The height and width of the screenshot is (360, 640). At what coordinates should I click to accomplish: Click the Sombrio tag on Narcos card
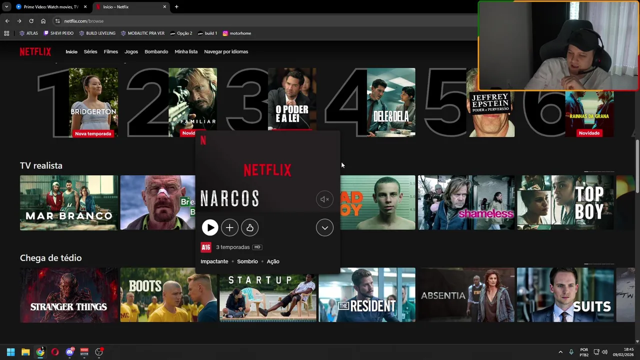point(247,261)
